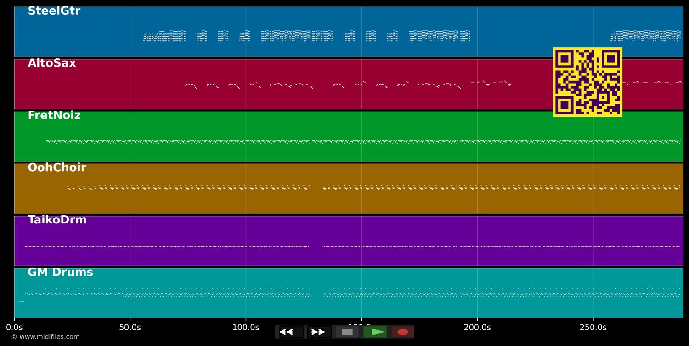Open the www.midifiles.com link
Image resolution: width=689 pixels, height=346 pixels.
click(x=45, y=337)
